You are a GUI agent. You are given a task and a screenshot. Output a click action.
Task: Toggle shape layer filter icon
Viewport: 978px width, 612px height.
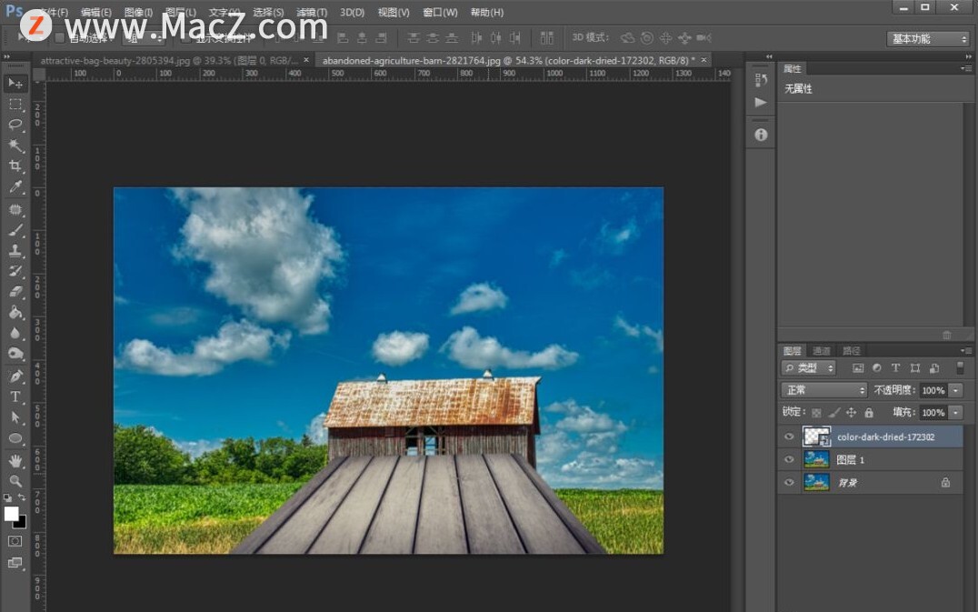(915, 368)
